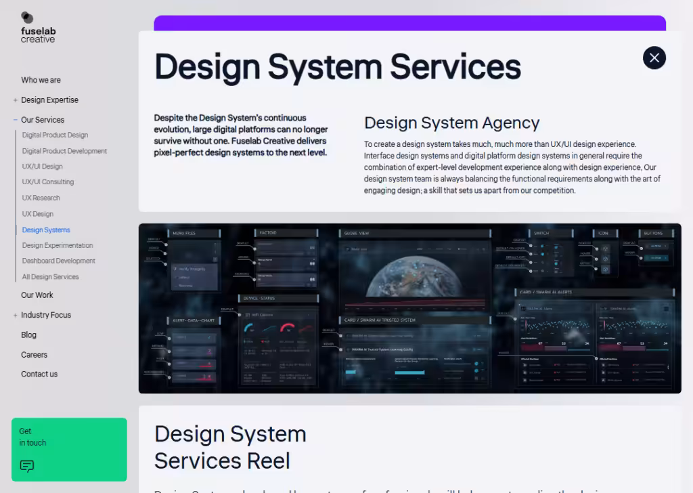
Task: Open All Design Services
Action: [x=51, y=276]
